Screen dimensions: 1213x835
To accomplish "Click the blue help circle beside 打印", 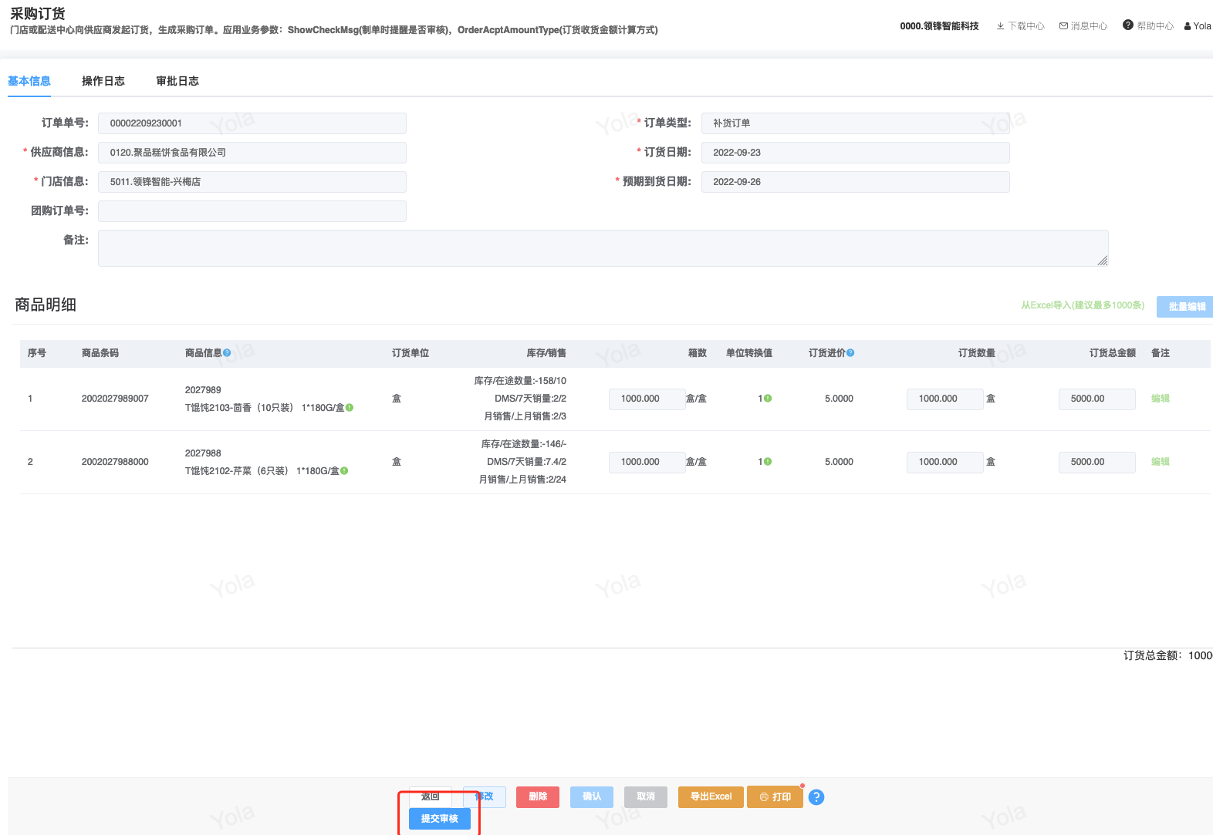I will pyautogui.click(x=816, y=797).
